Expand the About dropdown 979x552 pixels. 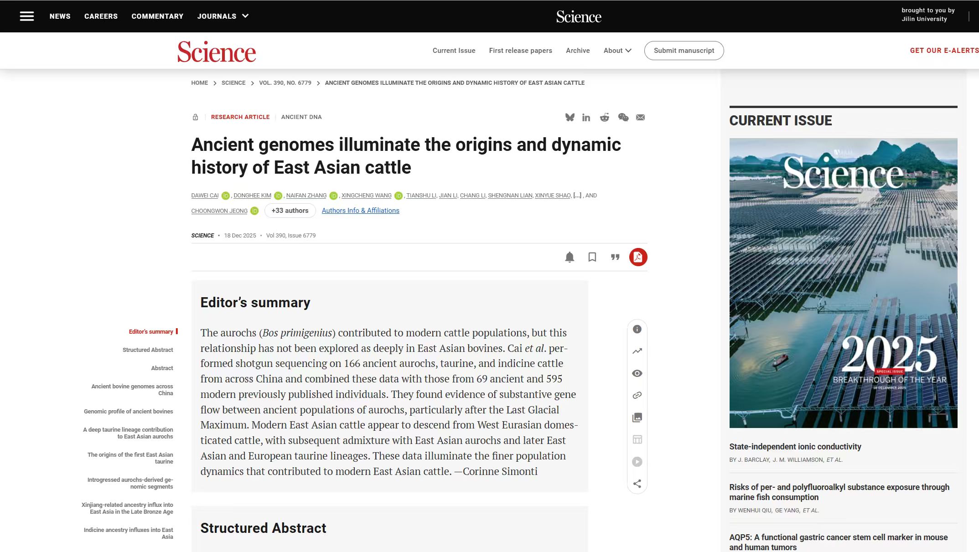pyautogui.click(x=617, y=51)
